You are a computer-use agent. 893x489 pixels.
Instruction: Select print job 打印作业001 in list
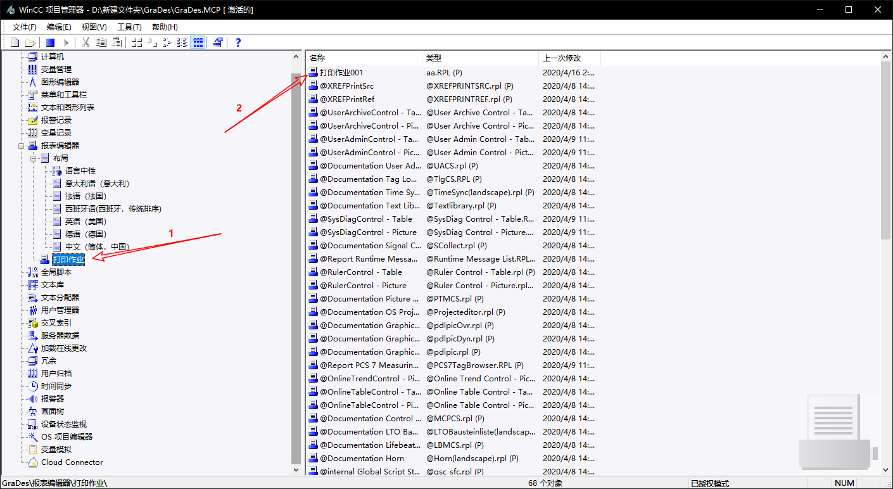coord(341,73)
